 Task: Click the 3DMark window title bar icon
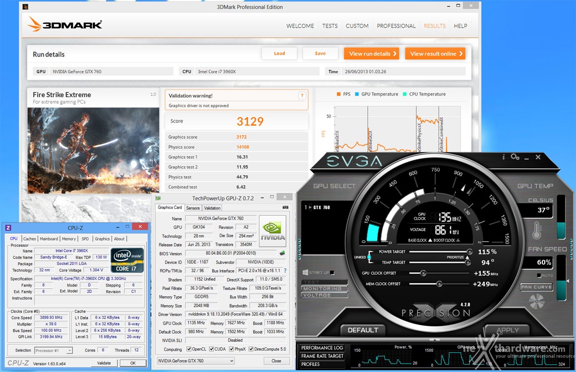[x=25, y=6]
